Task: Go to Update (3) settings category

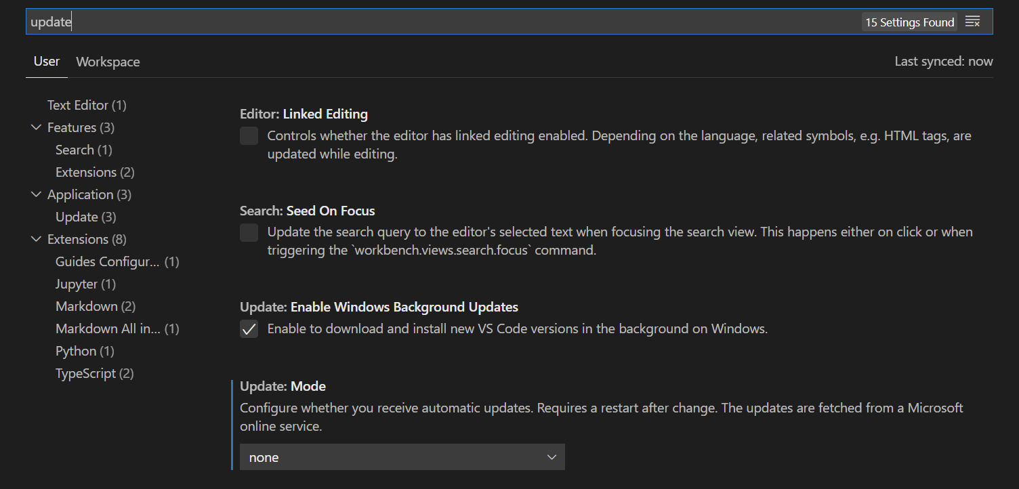Action: pyautogui.click(x=86, y=217)
